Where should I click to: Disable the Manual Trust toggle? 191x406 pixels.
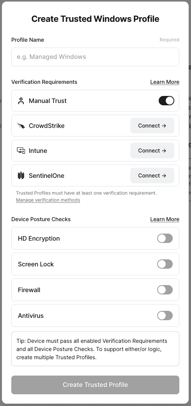click(x=166, y=101)
